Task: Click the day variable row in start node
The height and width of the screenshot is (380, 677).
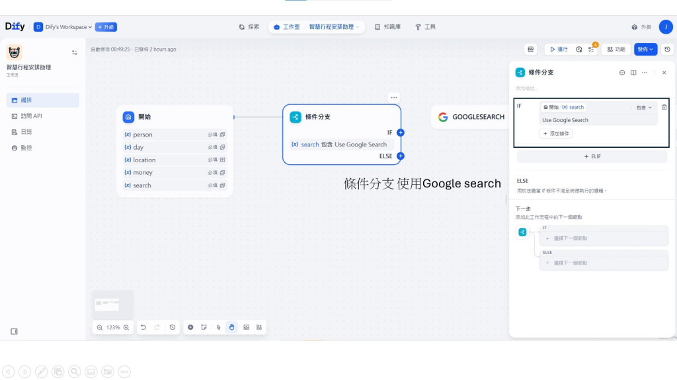Action: [x=175, y=147]
